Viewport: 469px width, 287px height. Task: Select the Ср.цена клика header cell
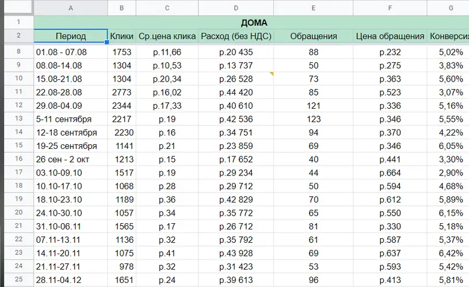point(167,36)
